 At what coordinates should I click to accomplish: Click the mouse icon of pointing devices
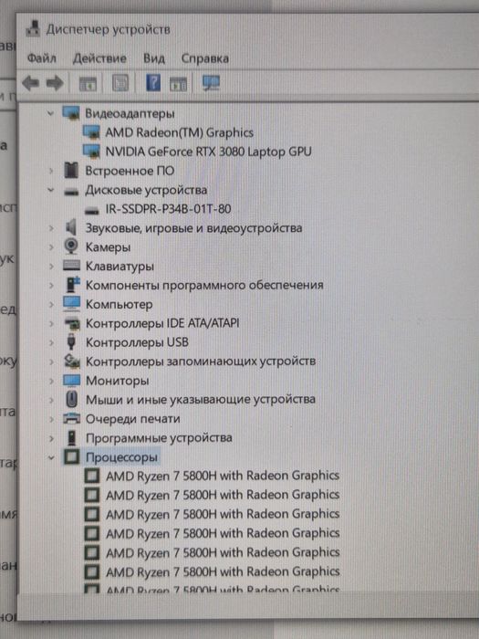click(x=72, y=399)
